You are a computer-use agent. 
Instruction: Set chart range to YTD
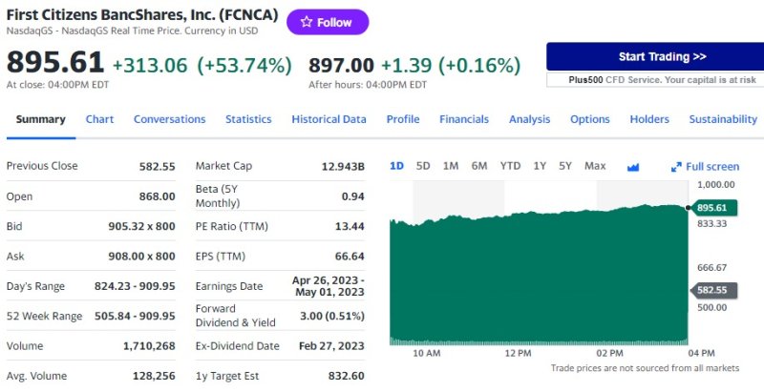coord(510,166)
